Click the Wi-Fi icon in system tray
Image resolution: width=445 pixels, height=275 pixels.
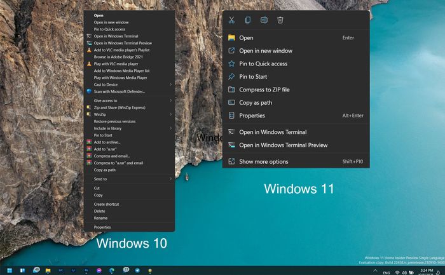pos(397,272)
